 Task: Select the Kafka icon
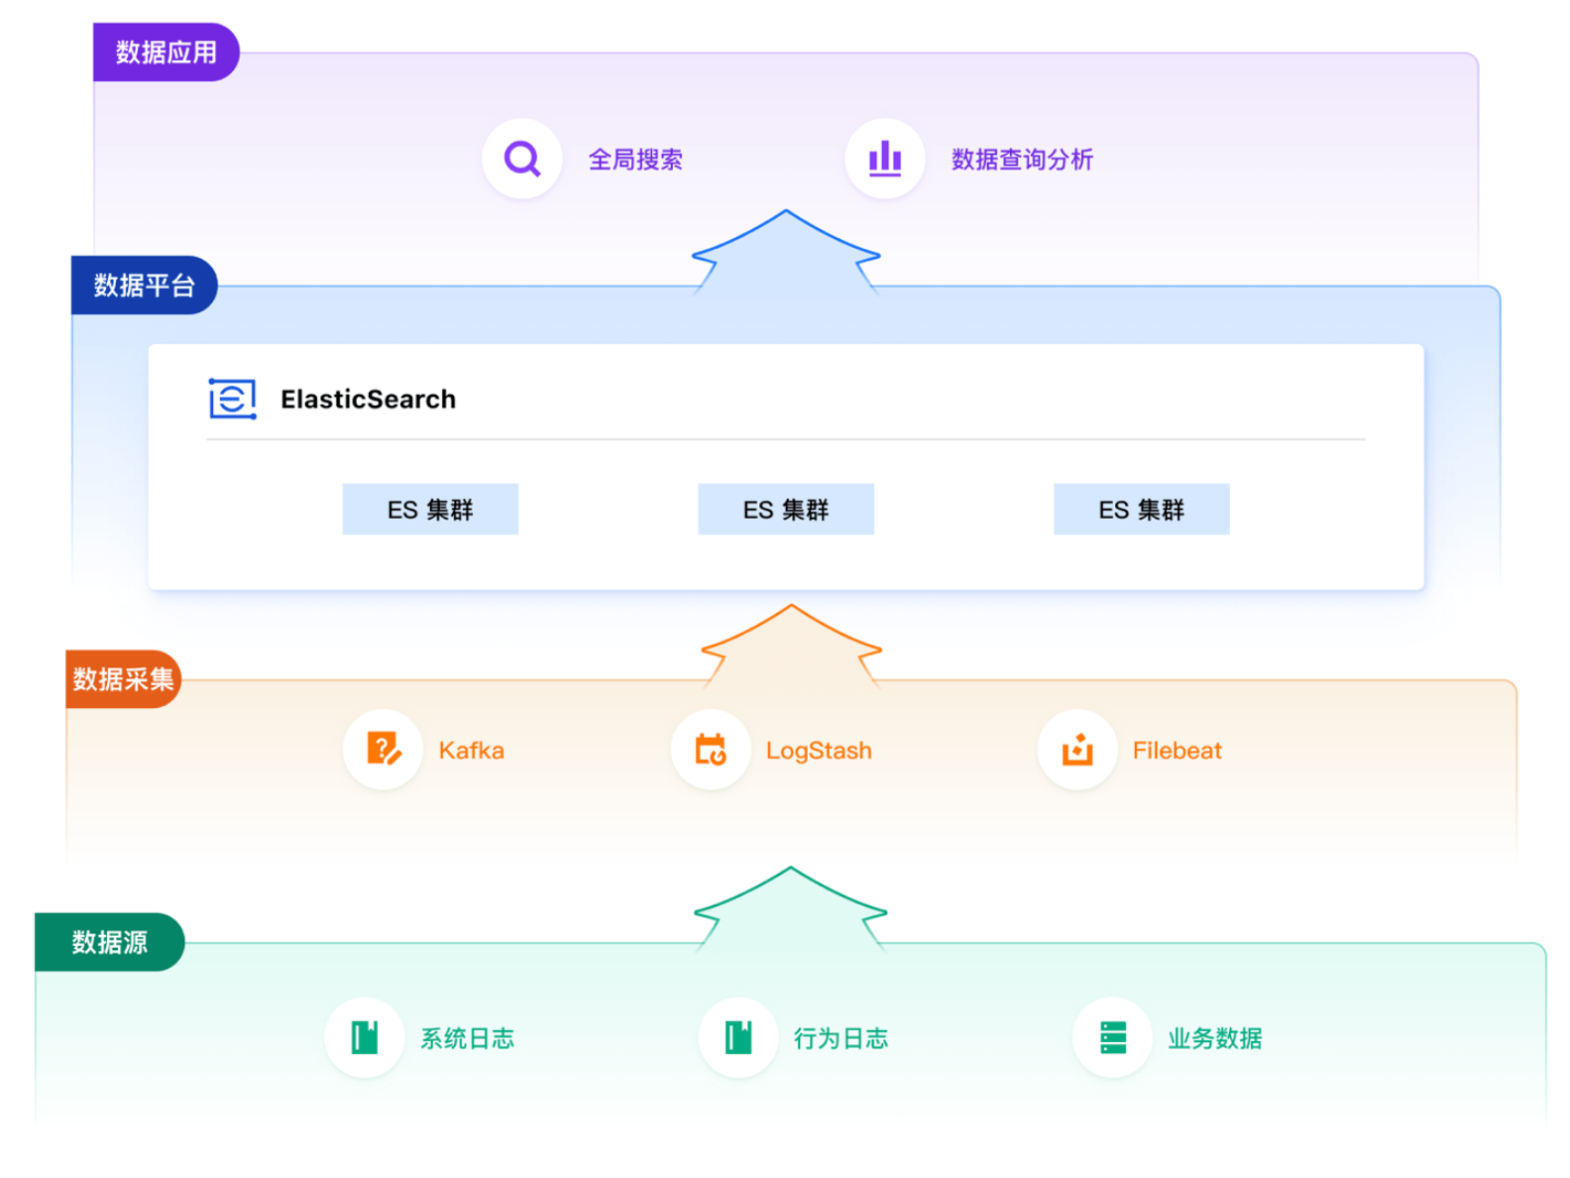point(384,750)
